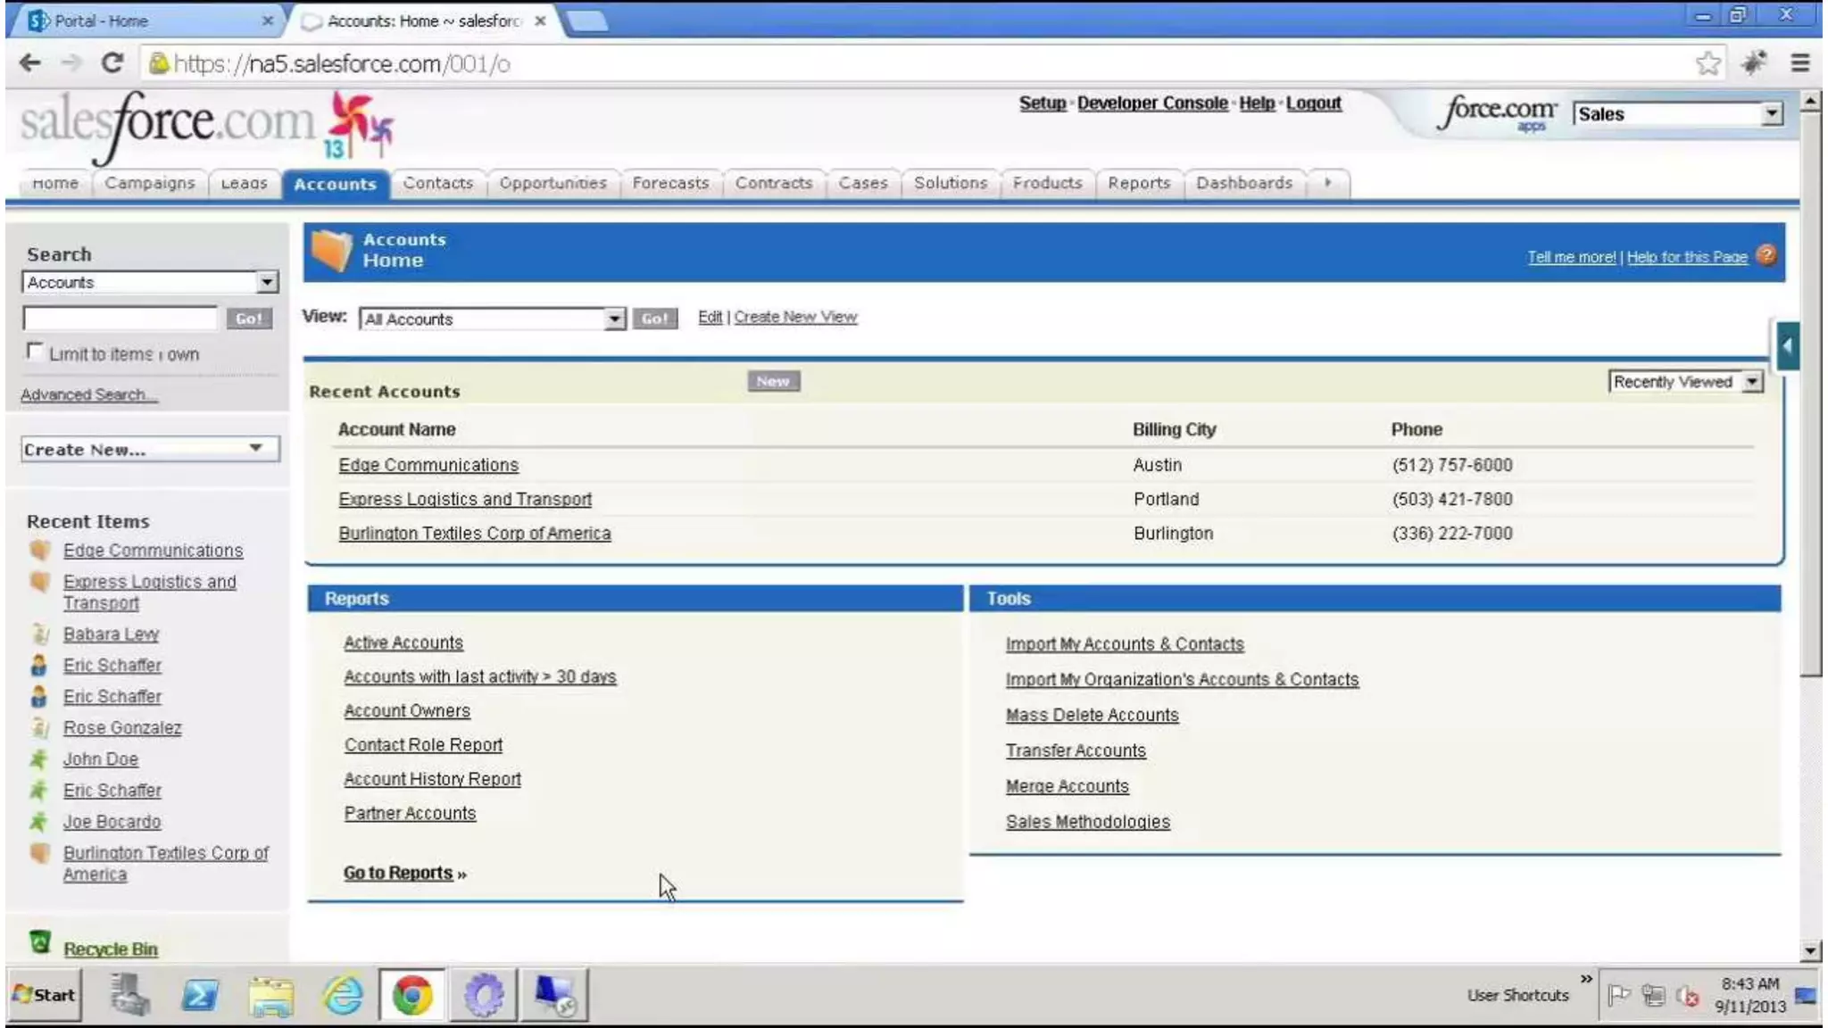Click the Accounts folder icon in header
Viewport: 1828px width, 1028px height.
pos(331,251)
